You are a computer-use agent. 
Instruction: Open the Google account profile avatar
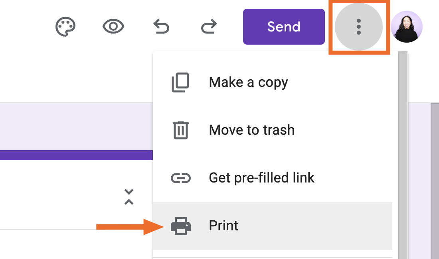coord(407,27)
